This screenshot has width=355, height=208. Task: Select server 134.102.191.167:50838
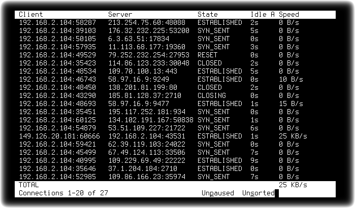click(x=150, y=120)
